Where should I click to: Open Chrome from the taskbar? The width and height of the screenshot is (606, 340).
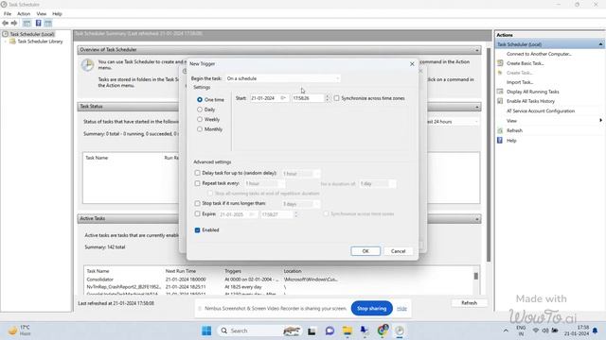(383, 330)
